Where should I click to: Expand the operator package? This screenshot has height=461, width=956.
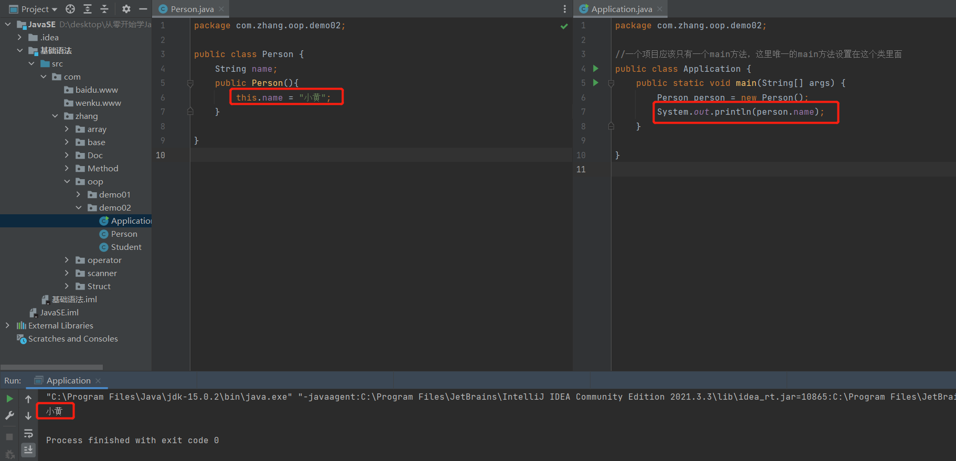coord(67,260)
